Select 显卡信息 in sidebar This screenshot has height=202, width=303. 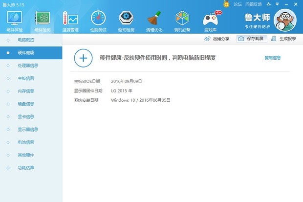tap(31, 117)
